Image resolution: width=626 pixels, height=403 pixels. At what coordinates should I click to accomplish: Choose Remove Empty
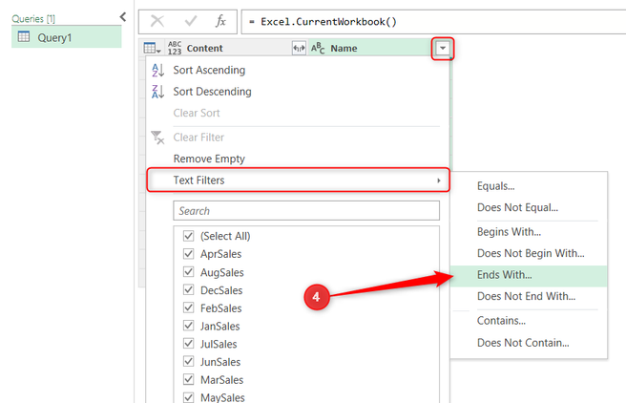point(209,159)
